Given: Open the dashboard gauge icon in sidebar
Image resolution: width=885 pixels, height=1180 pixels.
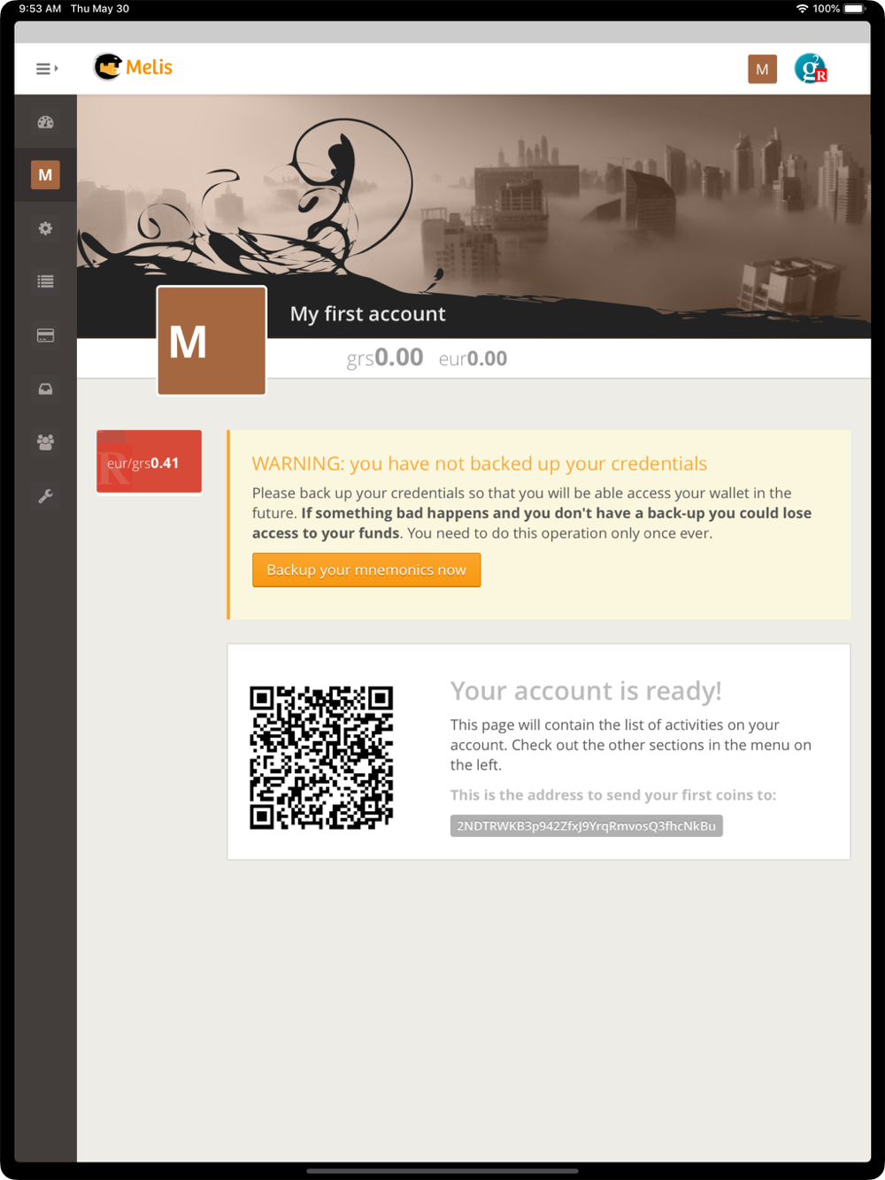Looking at the screenshot, I should [x=45, y=122].
